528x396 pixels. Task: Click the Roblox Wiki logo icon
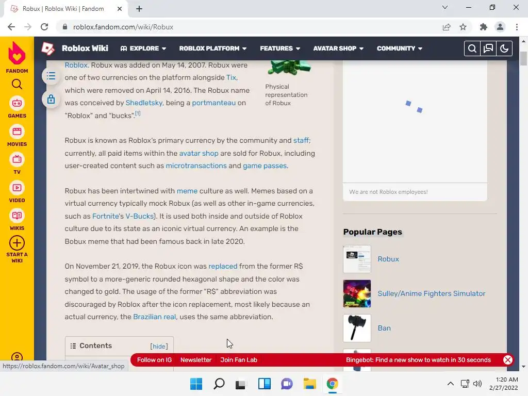(48, 48)
